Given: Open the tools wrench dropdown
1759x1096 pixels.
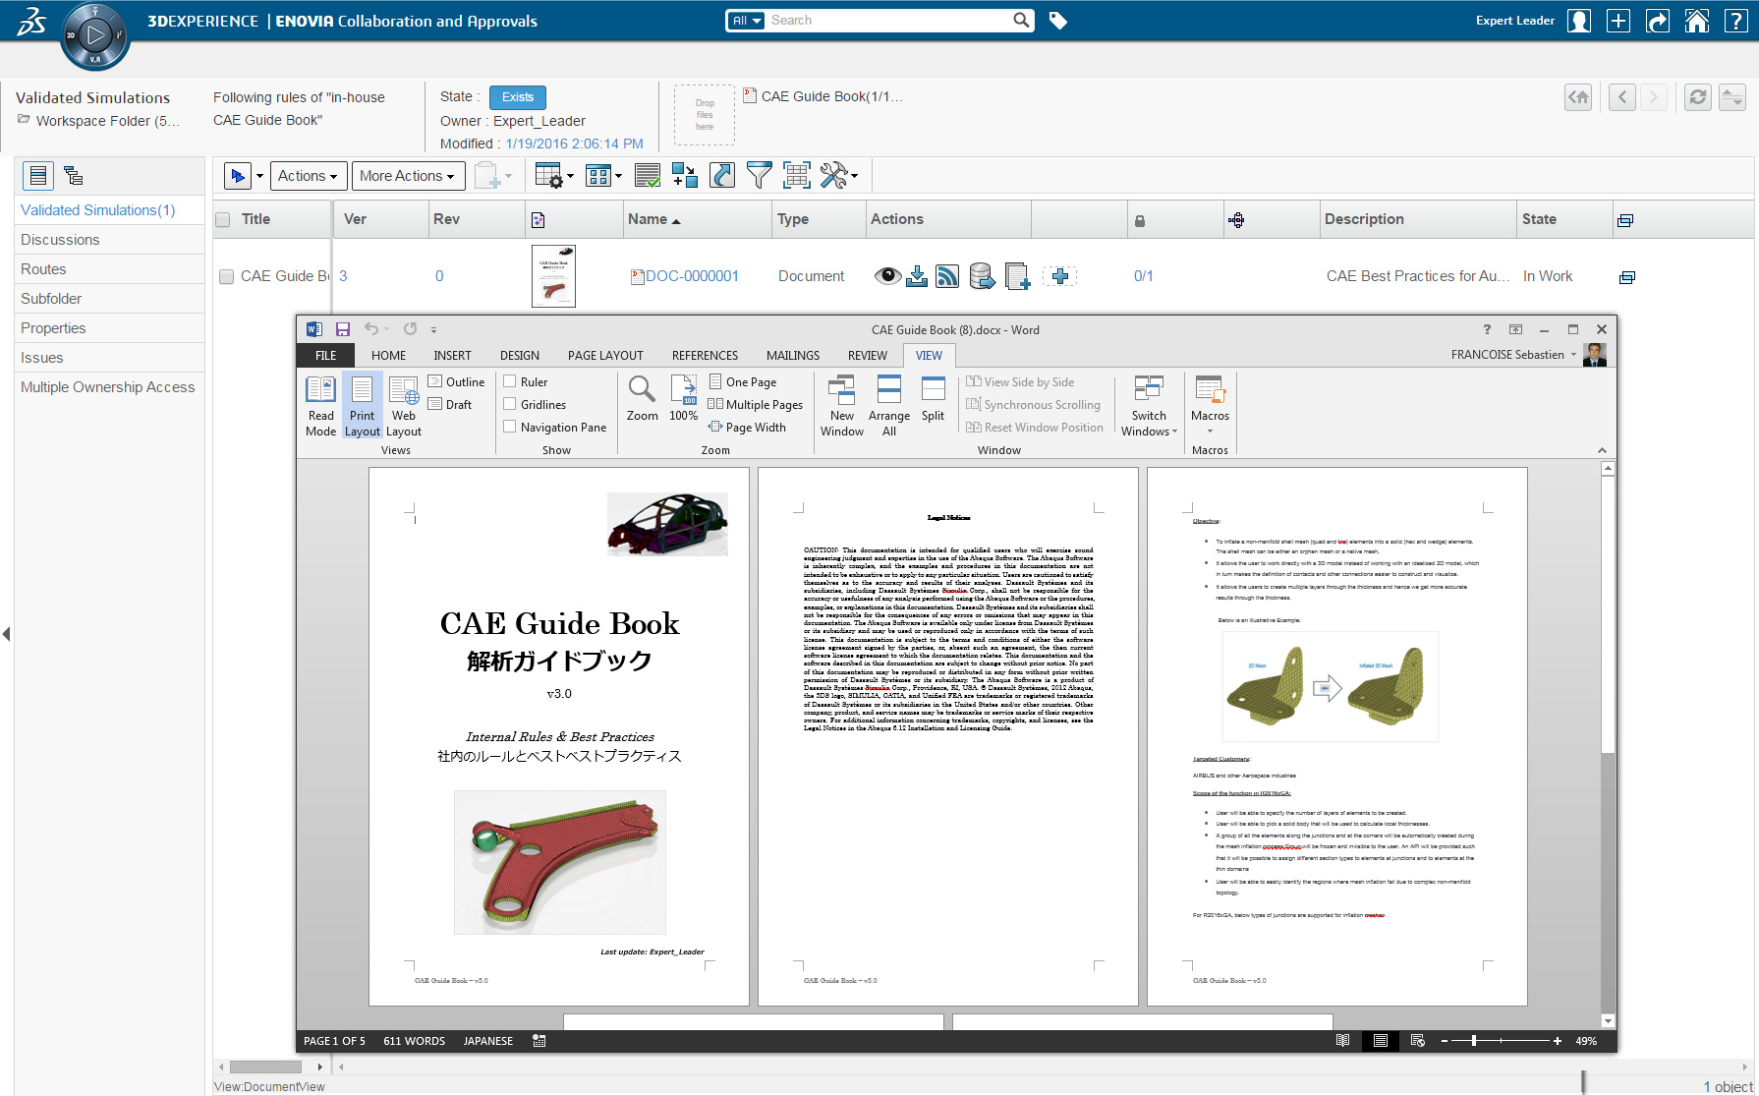Looking at the screenshot, I should pyautogui.click(x=838, y=176).
